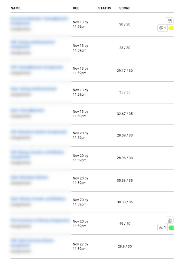Viewport: 185px width, 266px height.
Task: Click the green marker in the 49 / 50 row
Action: (x=171, y=228)
